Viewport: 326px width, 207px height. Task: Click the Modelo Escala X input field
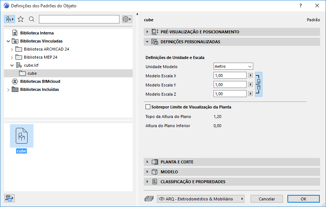tap(230, 75)
